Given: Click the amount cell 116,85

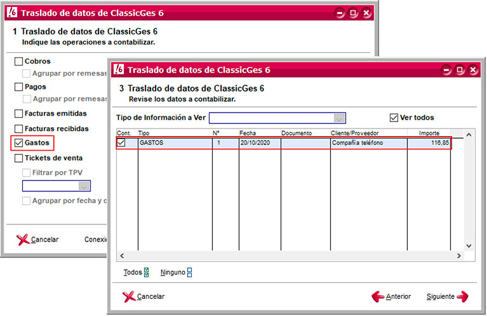Looking at the screenshot, I should point(429,143).
